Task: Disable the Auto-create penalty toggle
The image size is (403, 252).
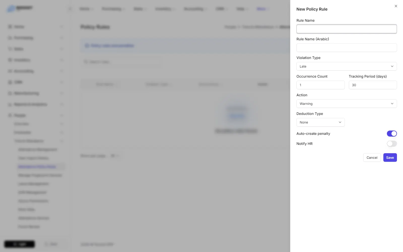Action: click(392, 134)
